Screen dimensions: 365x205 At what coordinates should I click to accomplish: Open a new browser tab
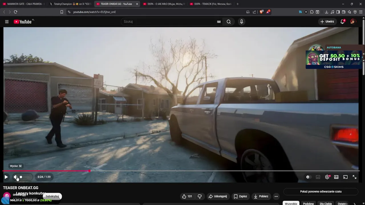[238, 4]
